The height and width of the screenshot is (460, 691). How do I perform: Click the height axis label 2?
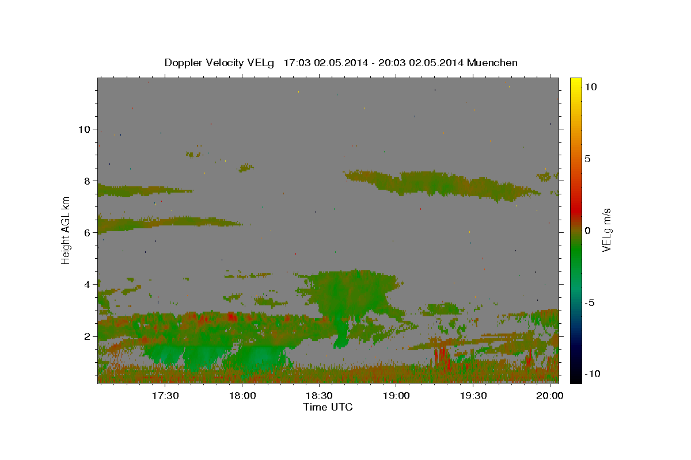click(87, 336)
